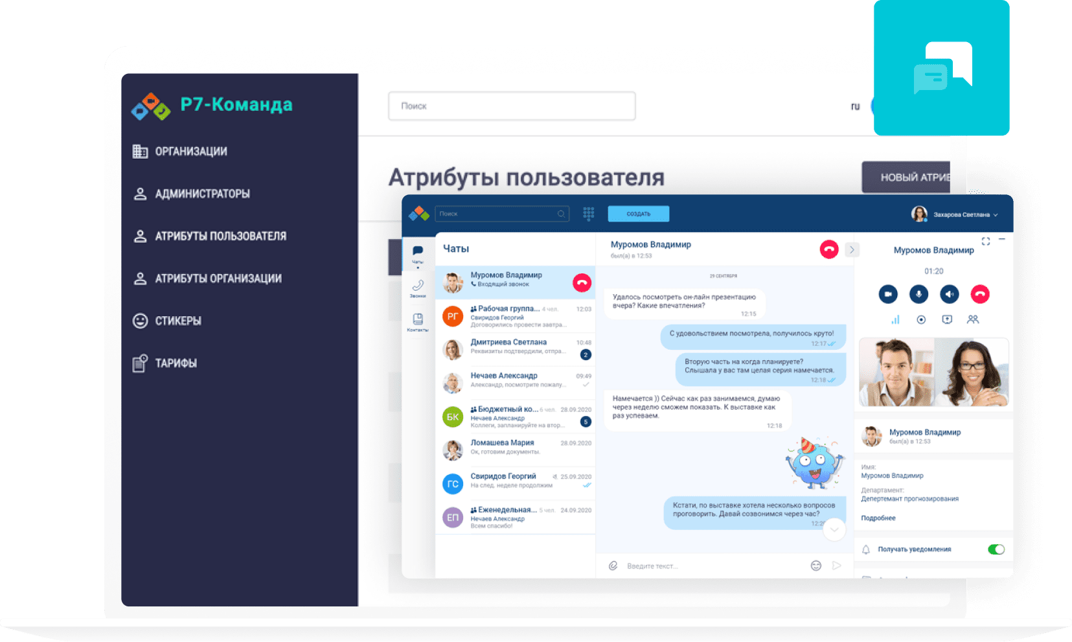
Task: Switch to the Звонки tab
Action: pyautogui.click(x=418, y=288)
